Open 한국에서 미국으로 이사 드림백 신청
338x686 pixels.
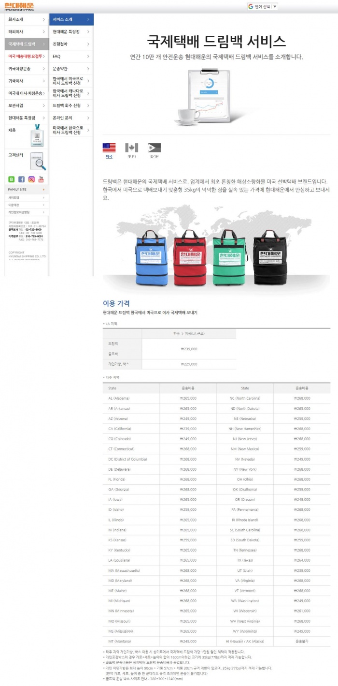point(71,81)
